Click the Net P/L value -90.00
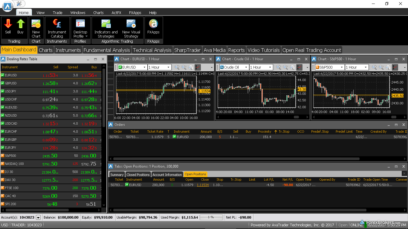 coord(288,185)
